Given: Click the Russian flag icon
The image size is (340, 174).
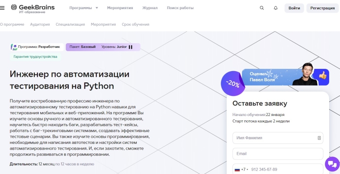Looking at the screenshot, I should (237, 170).
